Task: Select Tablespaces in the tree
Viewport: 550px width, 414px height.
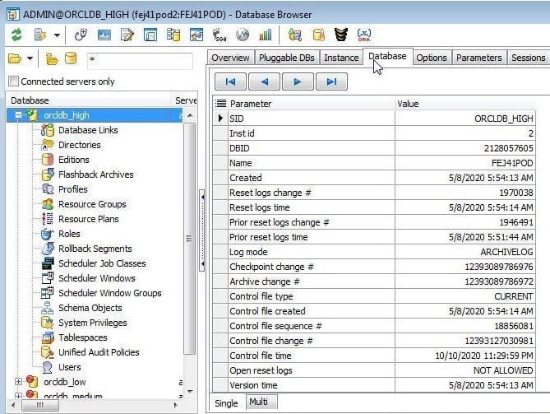Action: (x=83, y=337)
